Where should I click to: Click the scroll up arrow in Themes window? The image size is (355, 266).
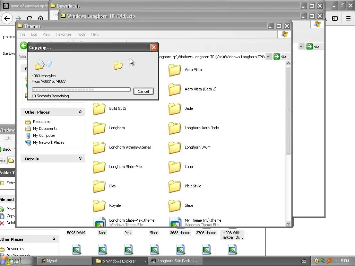(x=288, y=63)
